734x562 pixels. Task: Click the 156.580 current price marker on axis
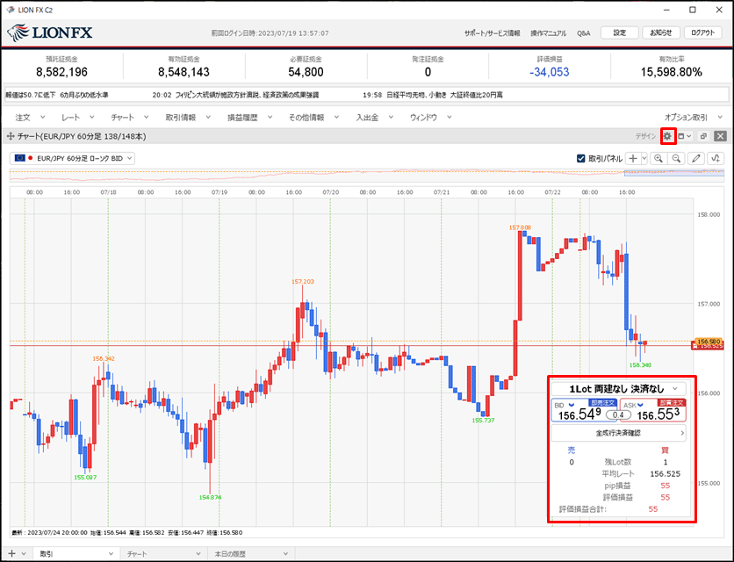pyautogui.click(x=709, y=342)
